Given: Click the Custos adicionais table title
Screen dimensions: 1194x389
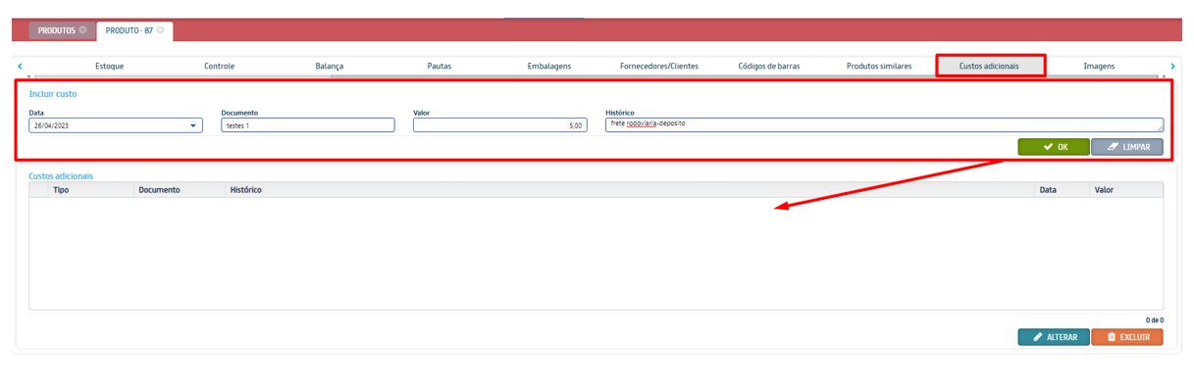Looking at the screenshot, I should pyautogui.click(x=61, y=175).
